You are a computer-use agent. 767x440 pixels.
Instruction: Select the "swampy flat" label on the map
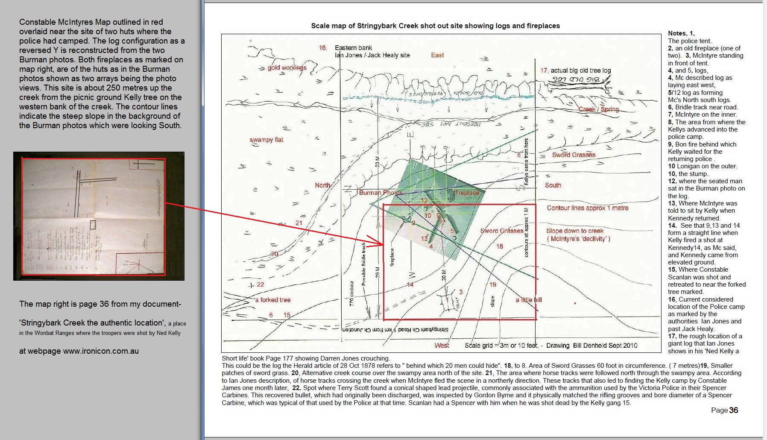click(266, 140)
